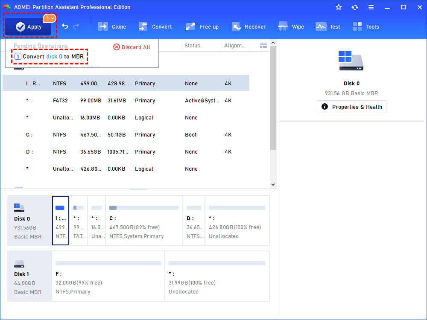Click the 428.98 used space cell
Viewport: 427px width, 320px height.
[118, 83]
